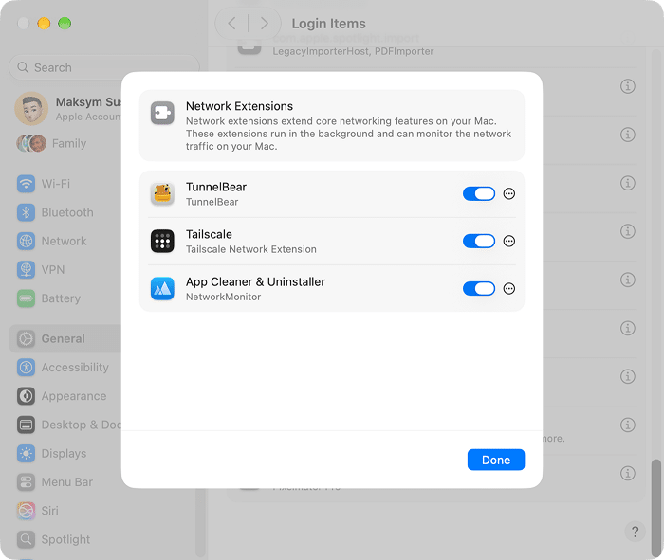Open Appearance settings

click(62, 396)
